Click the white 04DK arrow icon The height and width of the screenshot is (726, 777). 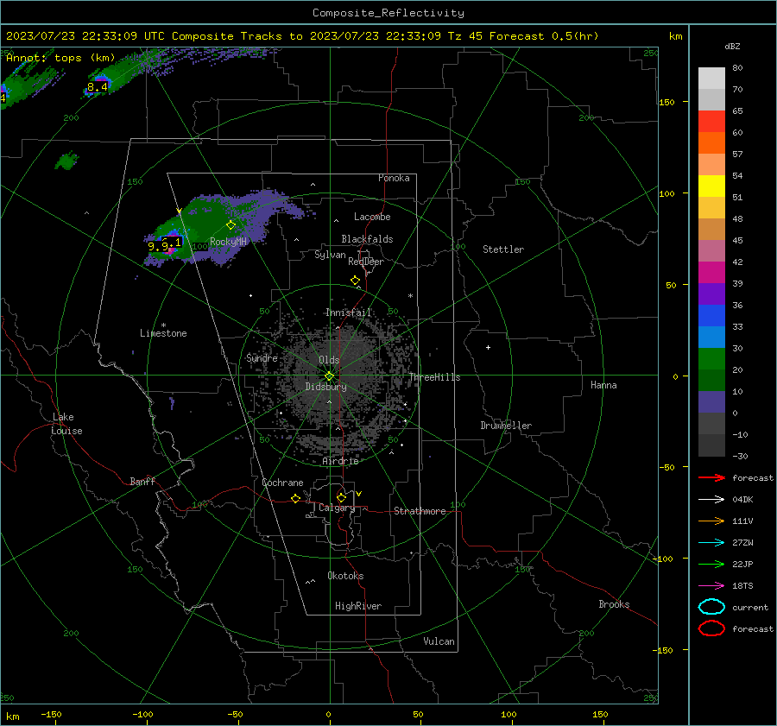click(711, 499)
